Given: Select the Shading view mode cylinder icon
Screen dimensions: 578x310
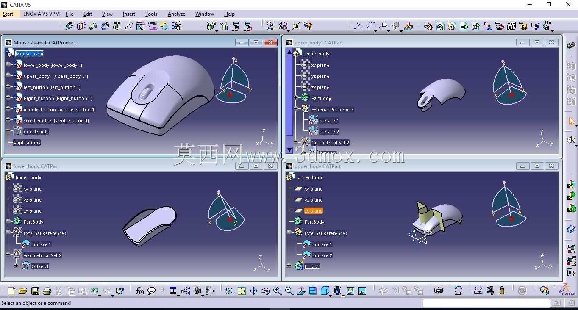Looking at the screenshot, I should [338, 291].
